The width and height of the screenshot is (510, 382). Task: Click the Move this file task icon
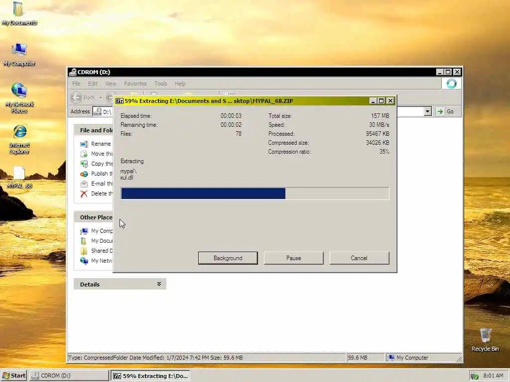(84, 154)
